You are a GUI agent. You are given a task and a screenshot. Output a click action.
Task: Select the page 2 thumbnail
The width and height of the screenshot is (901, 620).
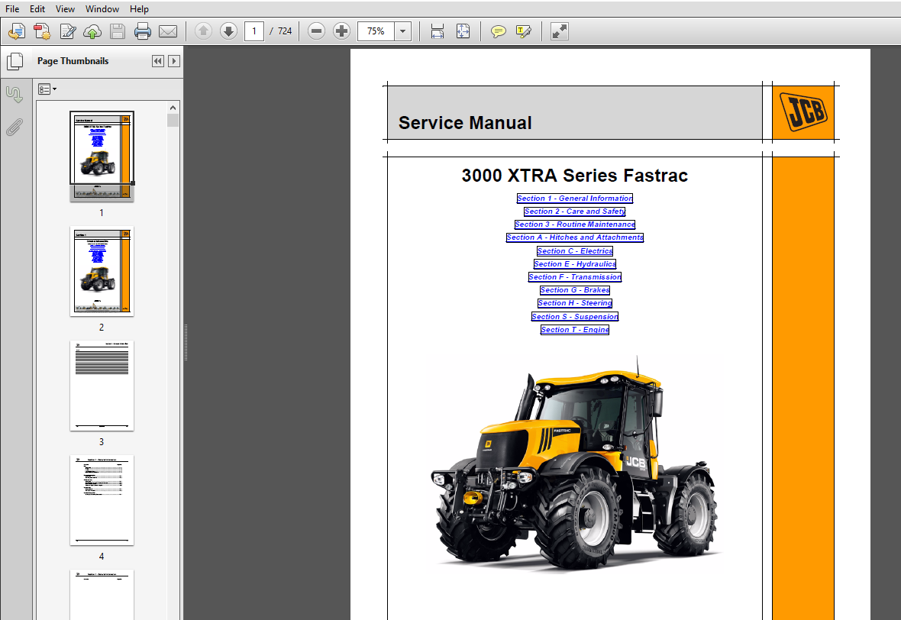(102, 270)
